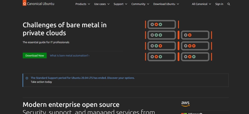Expand the Use cases dropdown chevron
The height and width of the screenshot is (114, 249).
tap(108, 4)
